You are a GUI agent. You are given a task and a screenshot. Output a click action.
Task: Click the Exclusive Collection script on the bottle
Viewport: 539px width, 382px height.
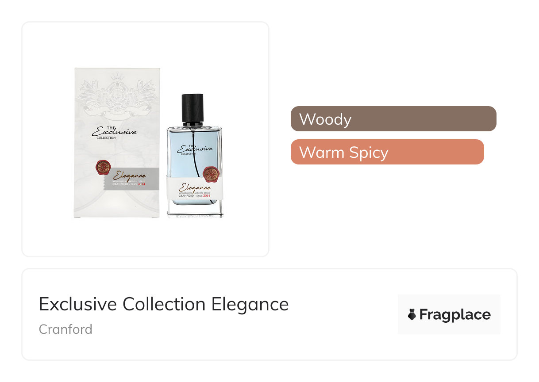195,149
